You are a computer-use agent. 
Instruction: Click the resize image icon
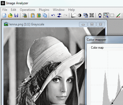coord(86,15)
